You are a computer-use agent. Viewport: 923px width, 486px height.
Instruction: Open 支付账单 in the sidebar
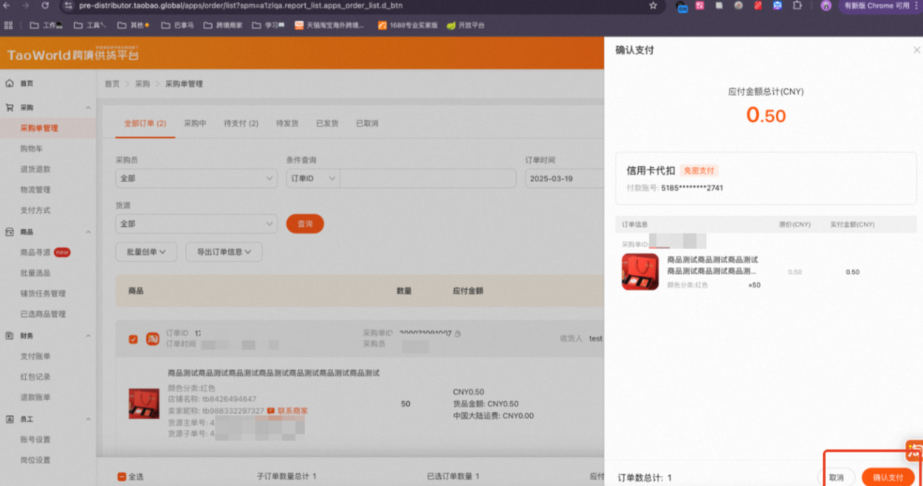[x=36, y=356]
